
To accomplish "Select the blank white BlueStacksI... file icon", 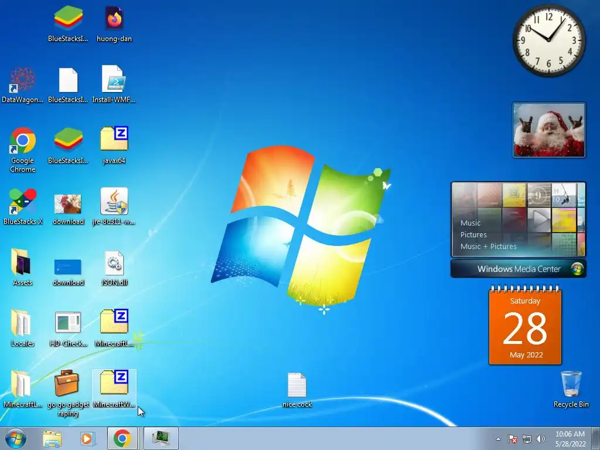I will pos(68,80).
